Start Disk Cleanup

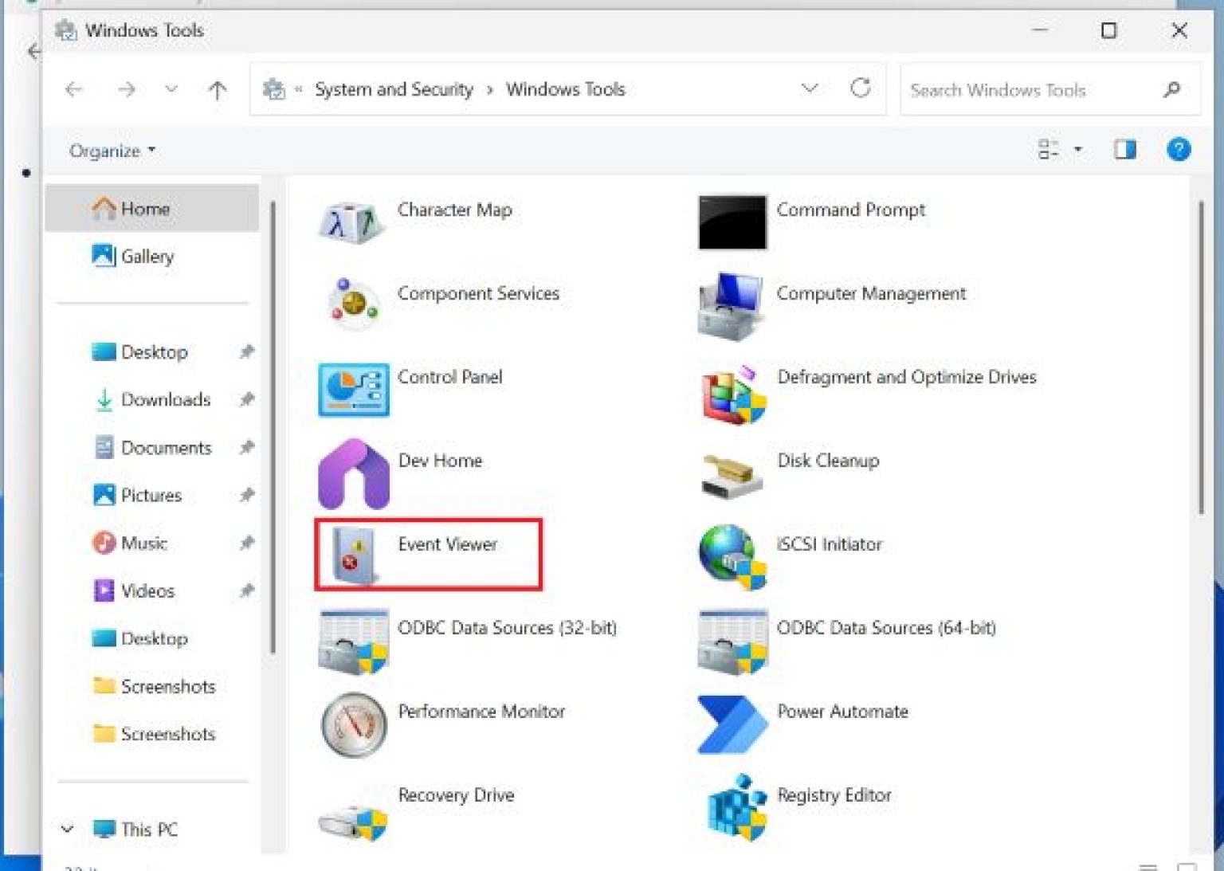pyautogui.click(x=828, y=461)
